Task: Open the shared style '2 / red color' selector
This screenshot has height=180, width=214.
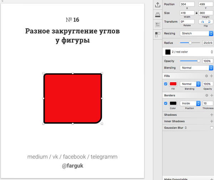Action: (x=188, y=52)
